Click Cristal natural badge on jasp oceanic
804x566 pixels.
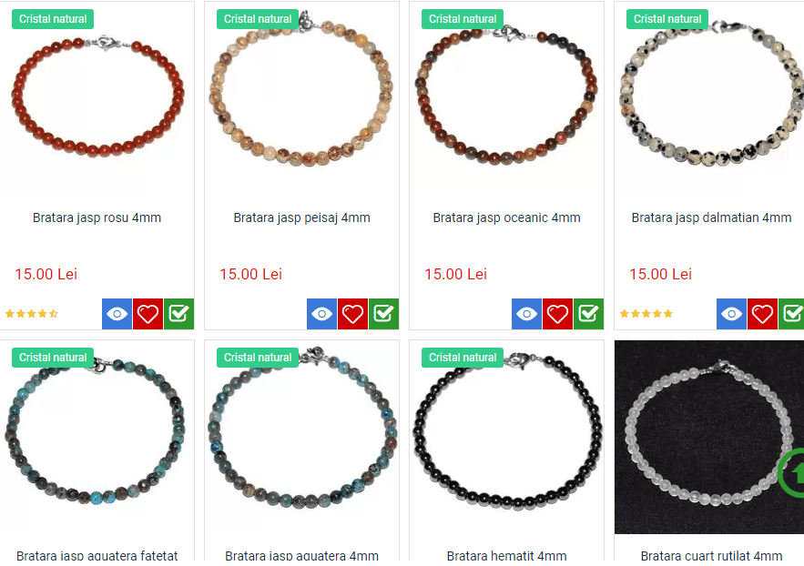pos(463,19)
